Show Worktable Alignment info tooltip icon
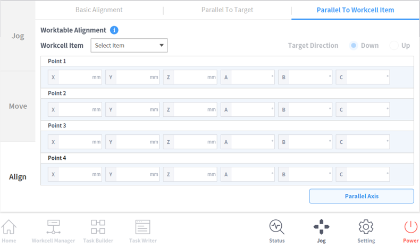Viewport: 420px width, 248px height. (x=114, y=30)
